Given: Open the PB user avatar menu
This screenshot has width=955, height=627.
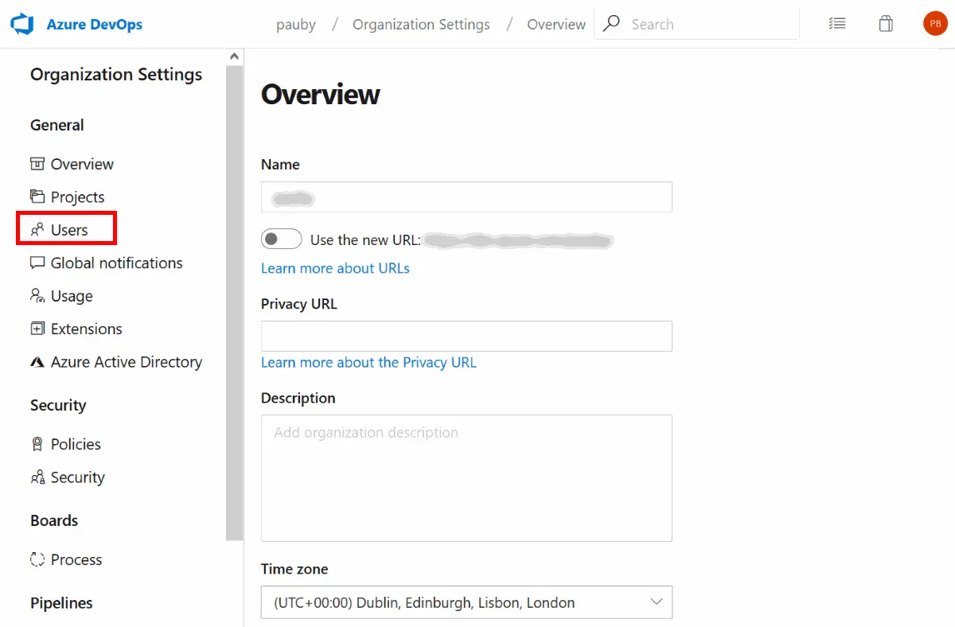Looking at the screenshot, I should [x=935, y=24].
